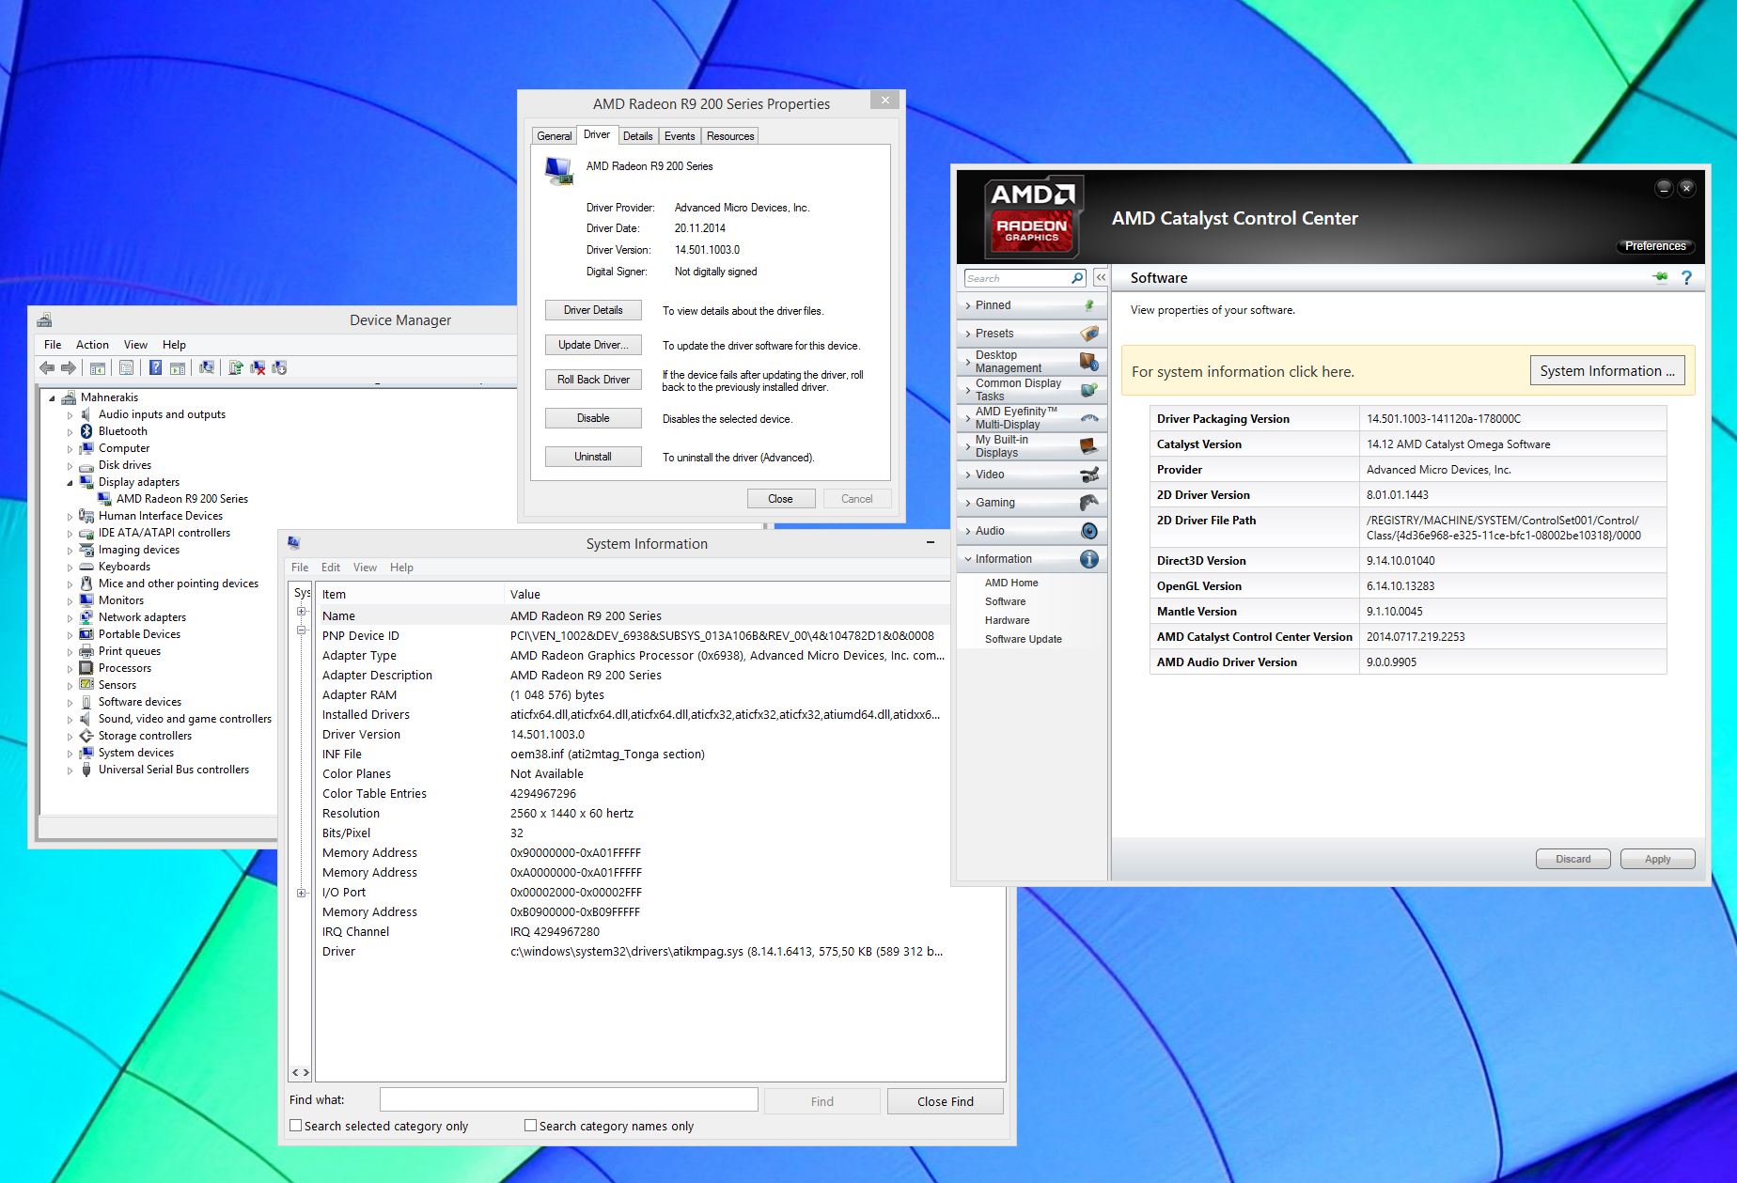This screenshot has width=1737, height=1183.
Task: Click the blue Help icon in Device Manager toolbar
Action: point(155,367)
